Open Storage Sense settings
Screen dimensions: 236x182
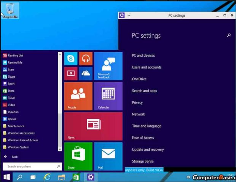pyautogui.click(x=143, y=161)
